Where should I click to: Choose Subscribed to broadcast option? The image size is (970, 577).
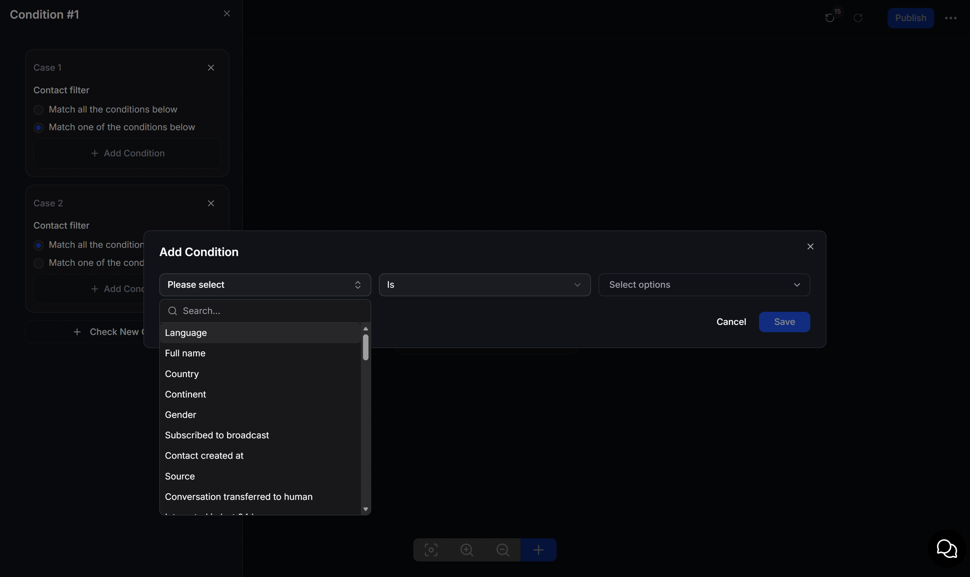tap(260, 435)
